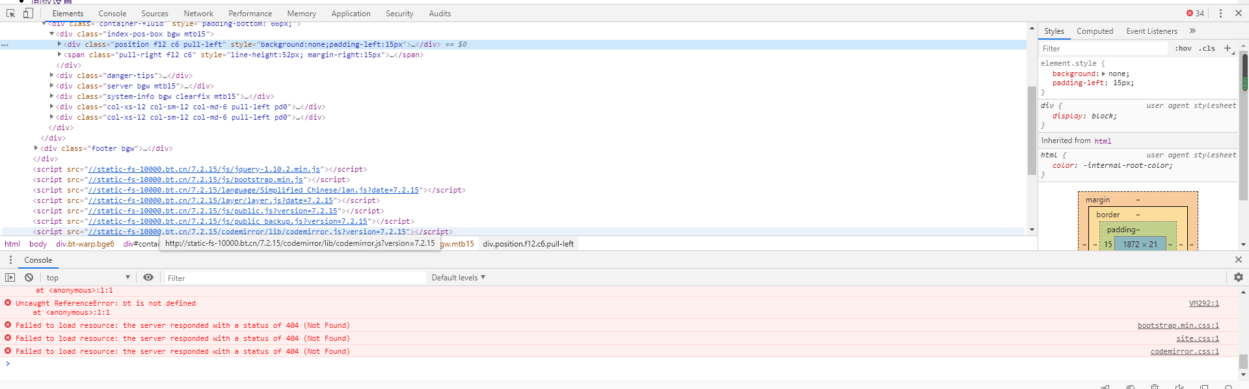The height and width of the screenshot is (389, 1249).
Task: Click the red error count 34 indicator
Action: (x=1195, y=13)
